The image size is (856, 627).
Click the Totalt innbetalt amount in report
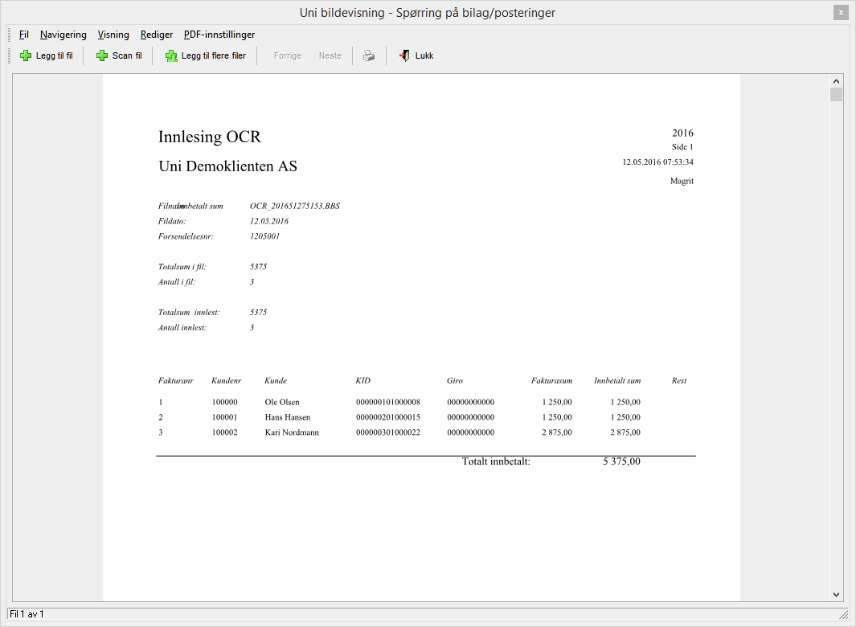coord(621,461)
